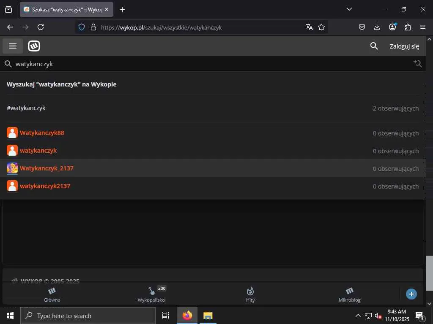Click the blue plus add button
The height and width of the screenshot is (324, 433).
[411, 294]
